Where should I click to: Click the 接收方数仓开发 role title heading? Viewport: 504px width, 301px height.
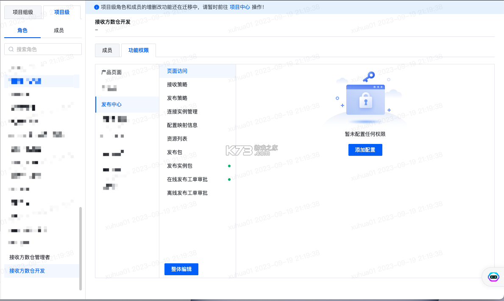112,22
